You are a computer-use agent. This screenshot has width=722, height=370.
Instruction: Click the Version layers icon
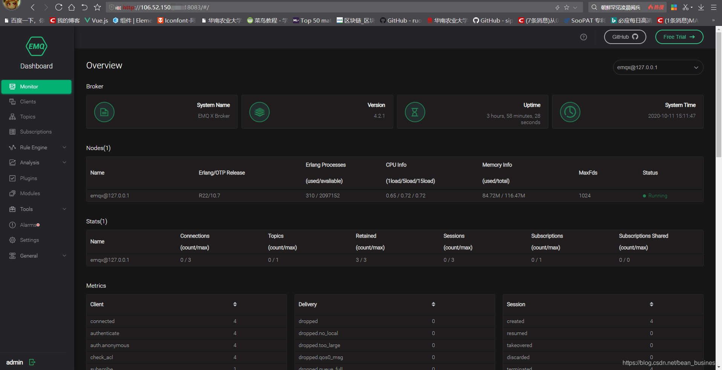[x=259, y=112]
